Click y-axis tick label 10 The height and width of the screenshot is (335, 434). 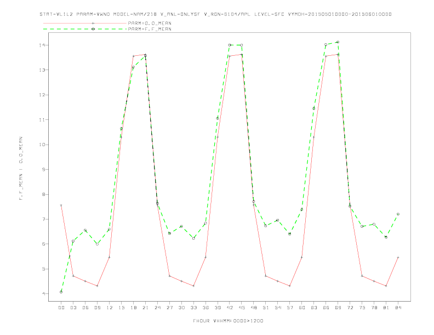click(x=42, y=145)
